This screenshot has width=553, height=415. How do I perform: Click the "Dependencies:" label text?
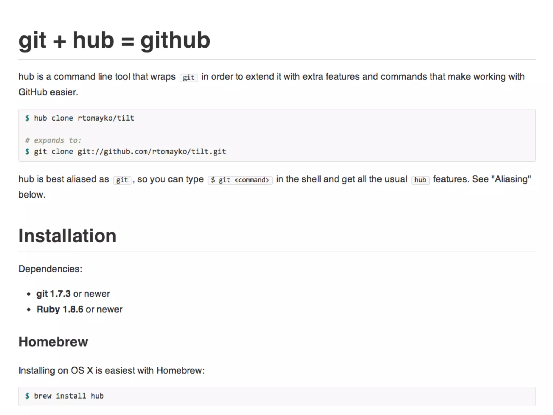50,269
